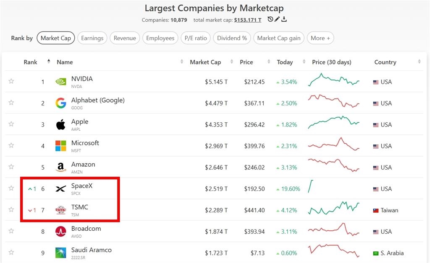430x263 pixels.
Task: Open the SpaceX company page
Action: tap(82, 186)
